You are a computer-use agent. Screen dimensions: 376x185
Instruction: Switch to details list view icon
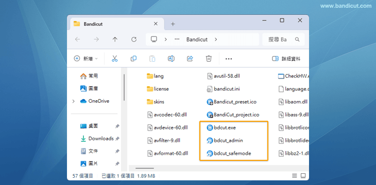click(295, 176)
